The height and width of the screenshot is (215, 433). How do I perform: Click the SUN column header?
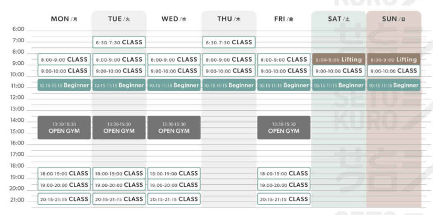coord(394,19)
